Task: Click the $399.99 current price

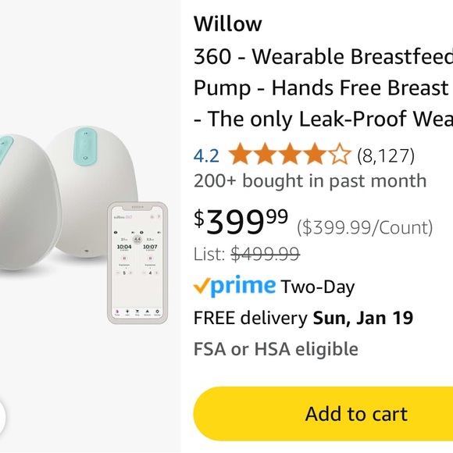Action: [x=241, y=222]
